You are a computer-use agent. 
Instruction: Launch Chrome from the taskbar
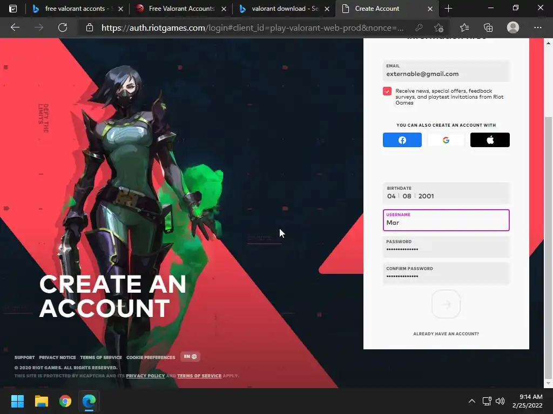coord(65,401)
